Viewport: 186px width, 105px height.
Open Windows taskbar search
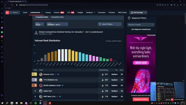tap(7, 103)
